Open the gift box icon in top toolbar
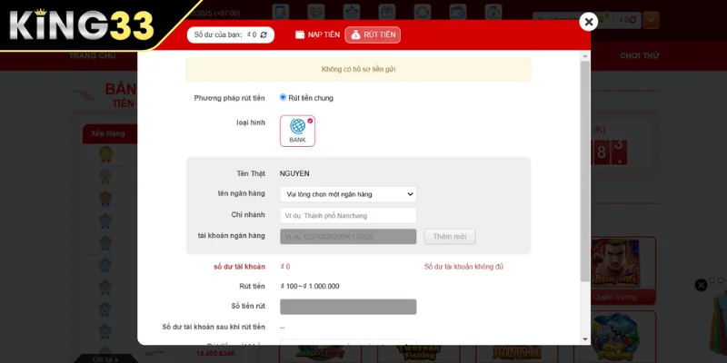This screenshot has height=363, width=727. (x=387, y=12)
